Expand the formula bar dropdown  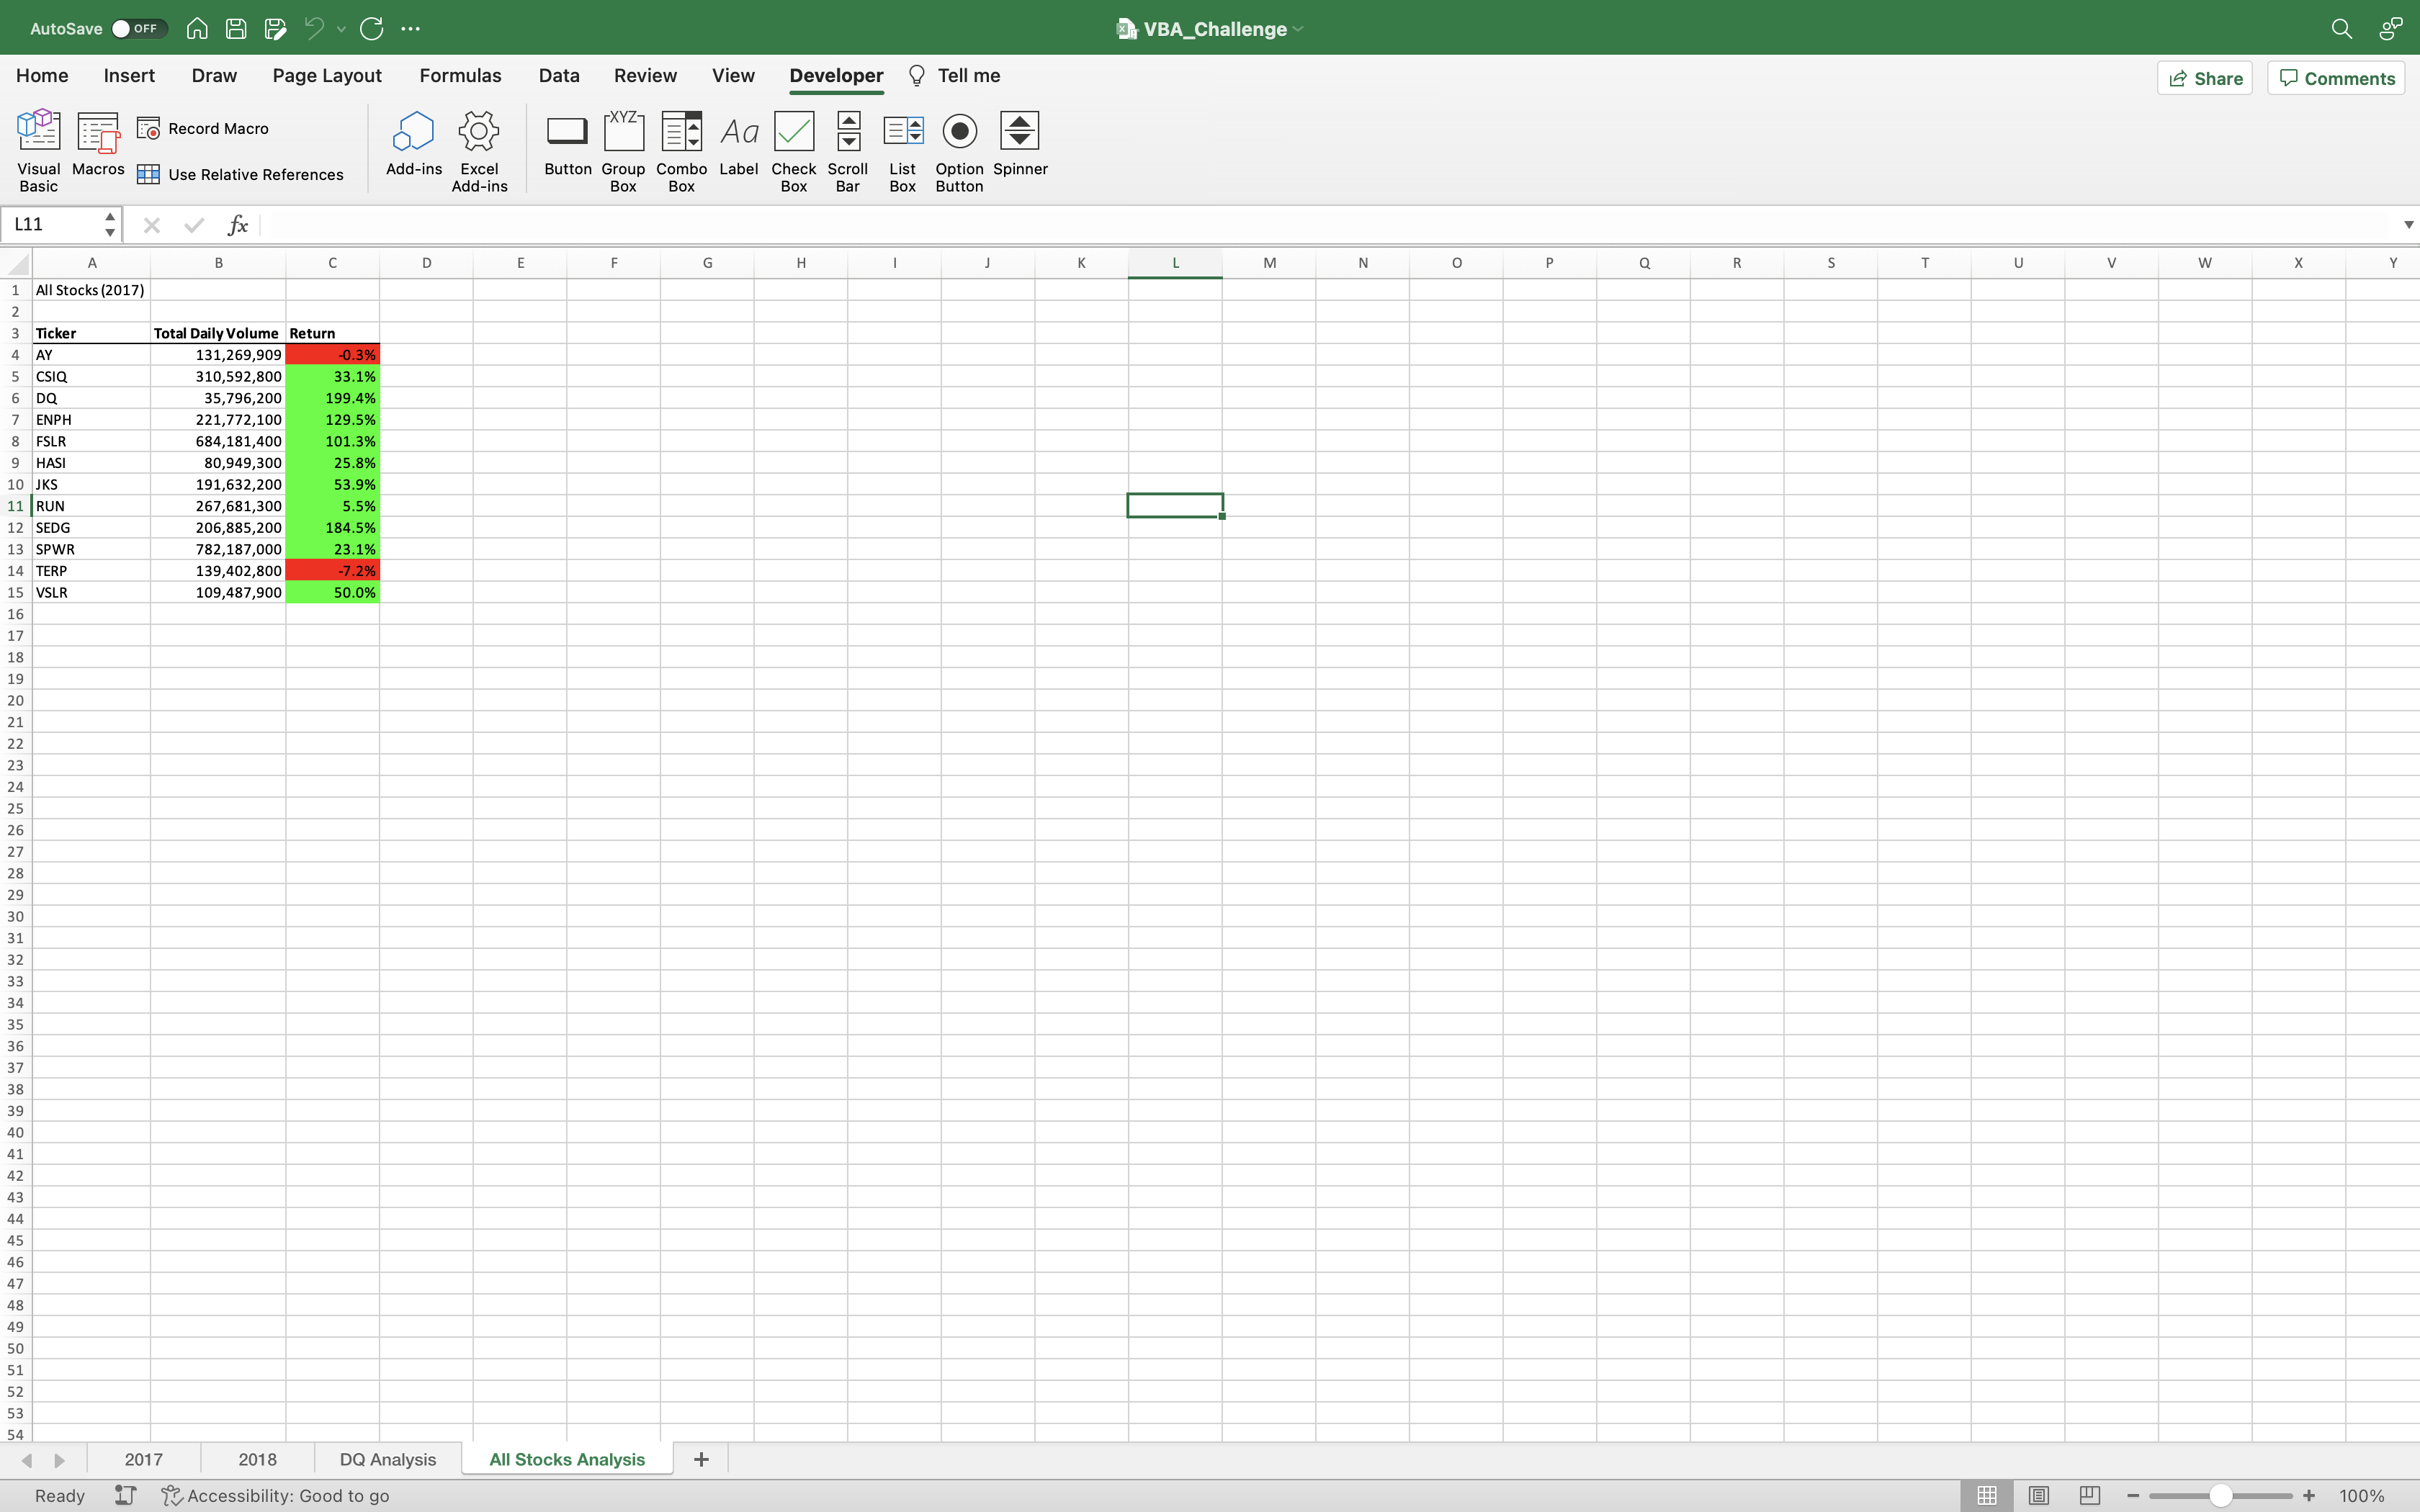[2407, 224]
